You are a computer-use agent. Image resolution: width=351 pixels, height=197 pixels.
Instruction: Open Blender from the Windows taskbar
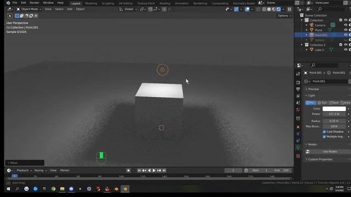click(125, 189)
